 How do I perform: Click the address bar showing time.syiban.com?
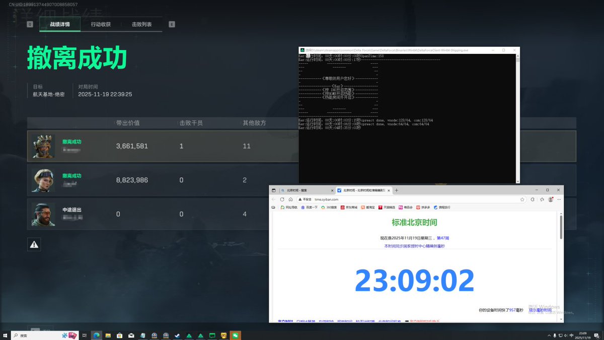pyautogui.click(x=412, y=199)
